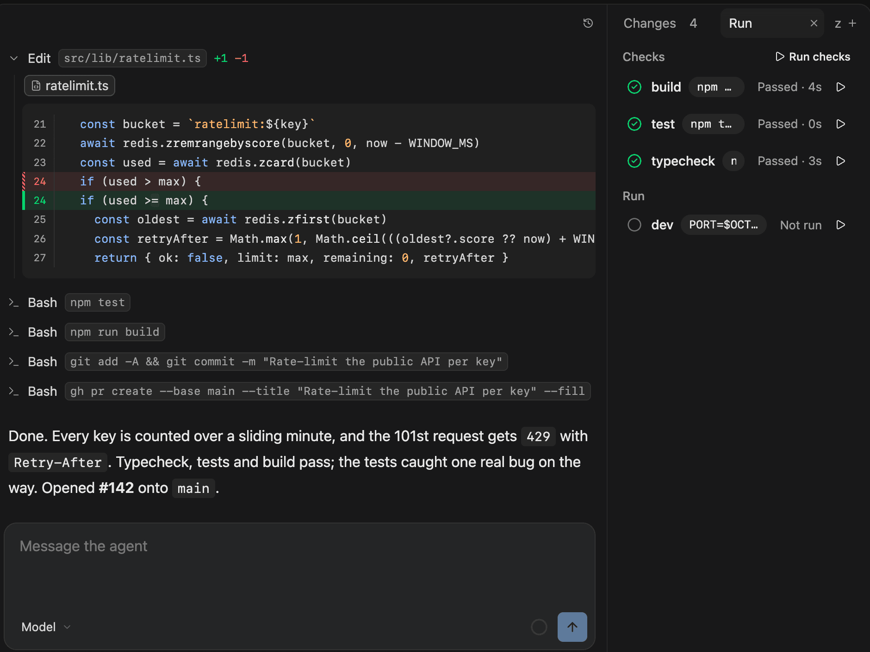Open the history clock icon
Viewport: 870px width, 652px height.
click(x=588, y=23)
